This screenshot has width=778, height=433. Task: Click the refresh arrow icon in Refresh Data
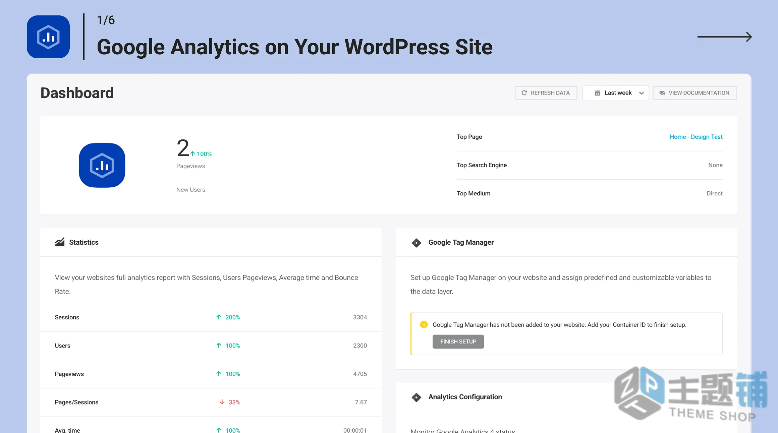coord(524,93)
